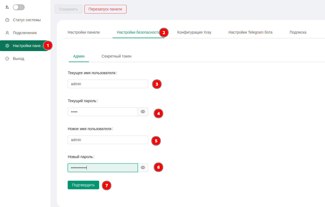Image resolution: width=325 pixels, height=207 pixels.
Task: Click the user icon next to Подключения
Action: point(7,33)
